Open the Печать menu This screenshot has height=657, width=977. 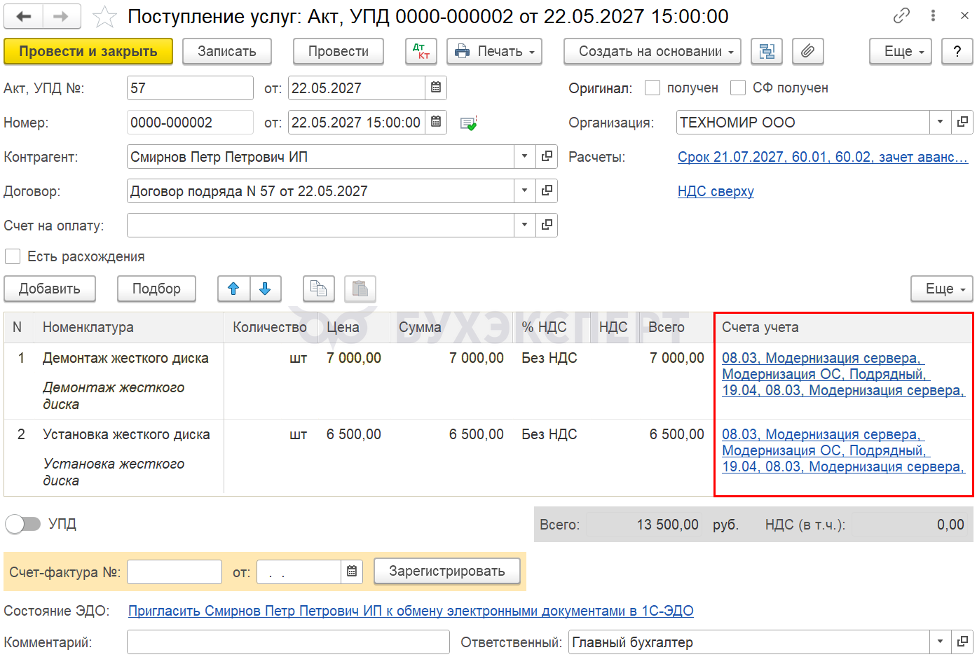tap(495, 51)
